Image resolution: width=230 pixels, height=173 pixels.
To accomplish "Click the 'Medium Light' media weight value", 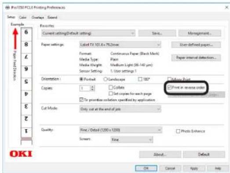I will pos(131,65).
